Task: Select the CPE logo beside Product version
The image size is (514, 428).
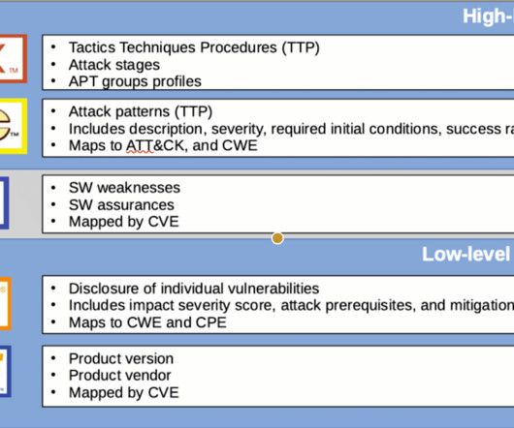Action: point(6,372)
